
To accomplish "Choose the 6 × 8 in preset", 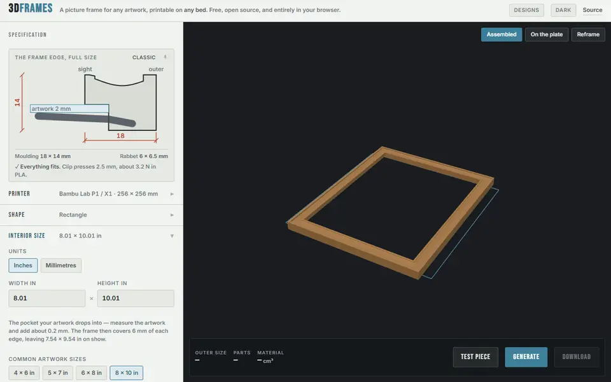I will (x=91, y=373).
